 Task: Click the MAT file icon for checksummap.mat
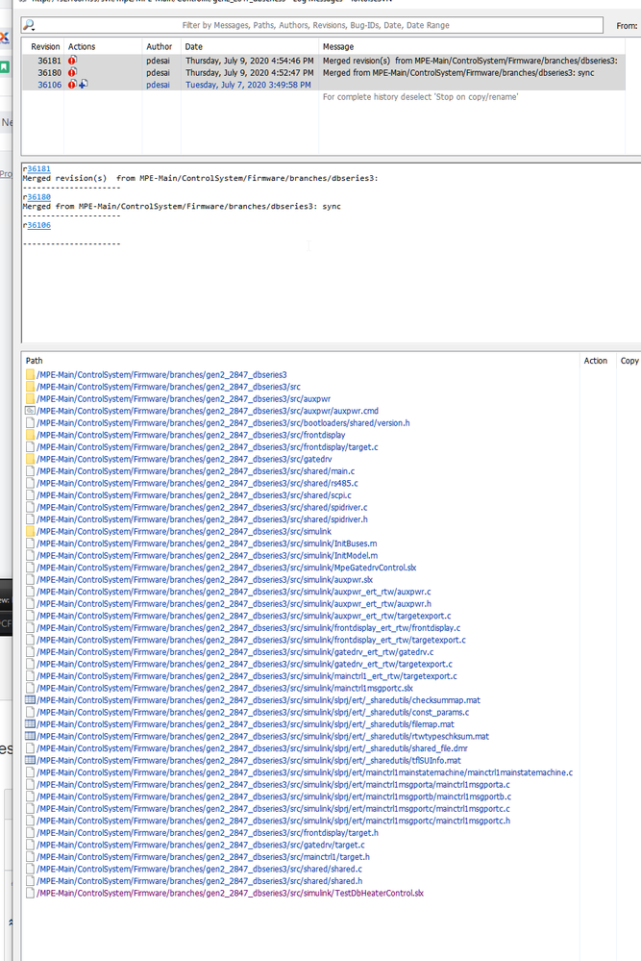tap(30, 700)
